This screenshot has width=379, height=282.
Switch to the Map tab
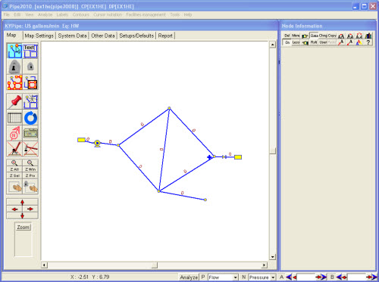click(11, 35)
